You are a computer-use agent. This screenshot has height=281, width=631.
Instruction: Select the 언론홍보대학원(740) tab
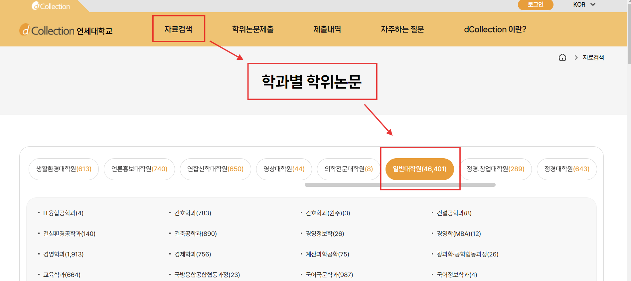click(139, 169)
